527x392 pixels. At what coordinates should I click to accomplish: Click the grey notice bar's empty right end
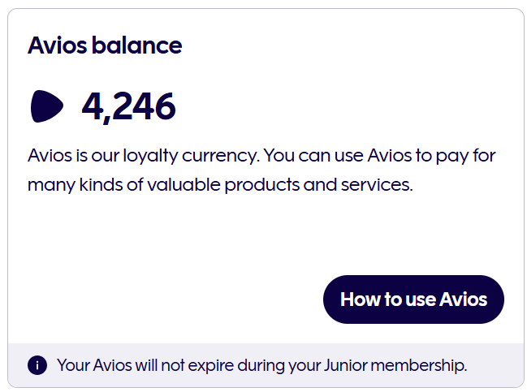point(495,365)
